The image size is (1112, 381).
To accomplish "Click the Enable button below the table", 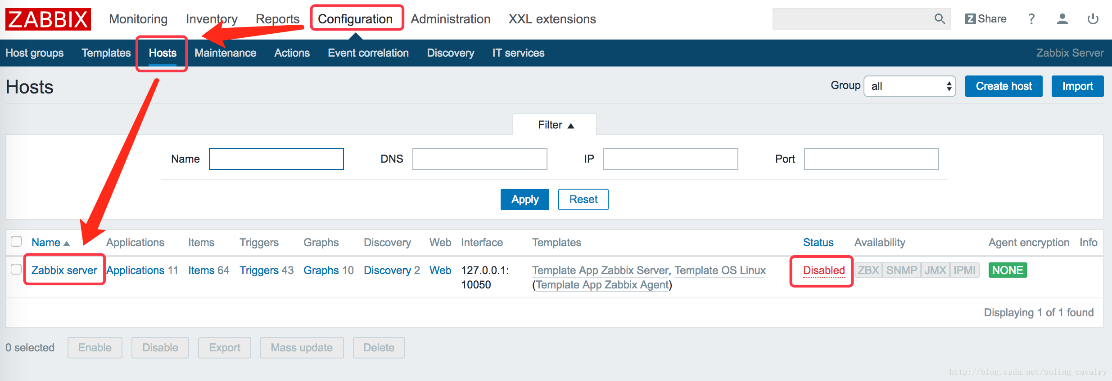I will tap(95, 348).
